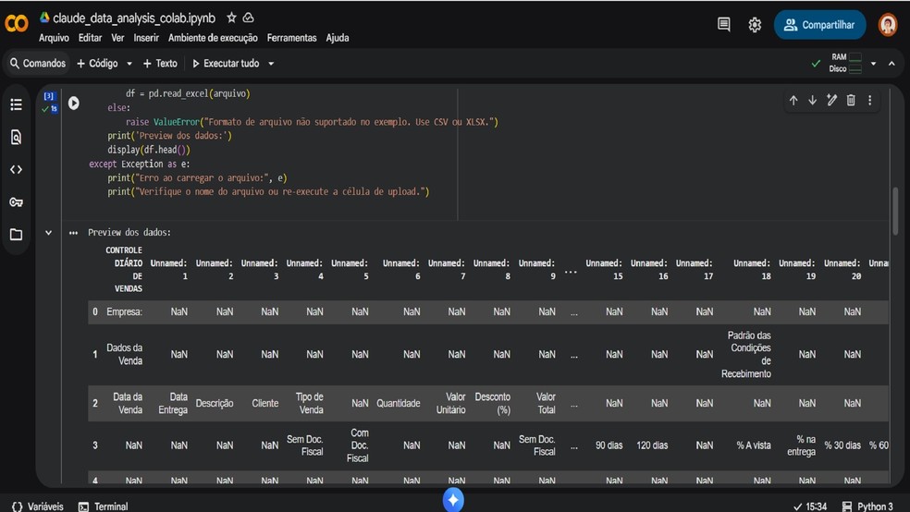
Task: Open the Ferramentas menu
Action: (x=291, y=38)
